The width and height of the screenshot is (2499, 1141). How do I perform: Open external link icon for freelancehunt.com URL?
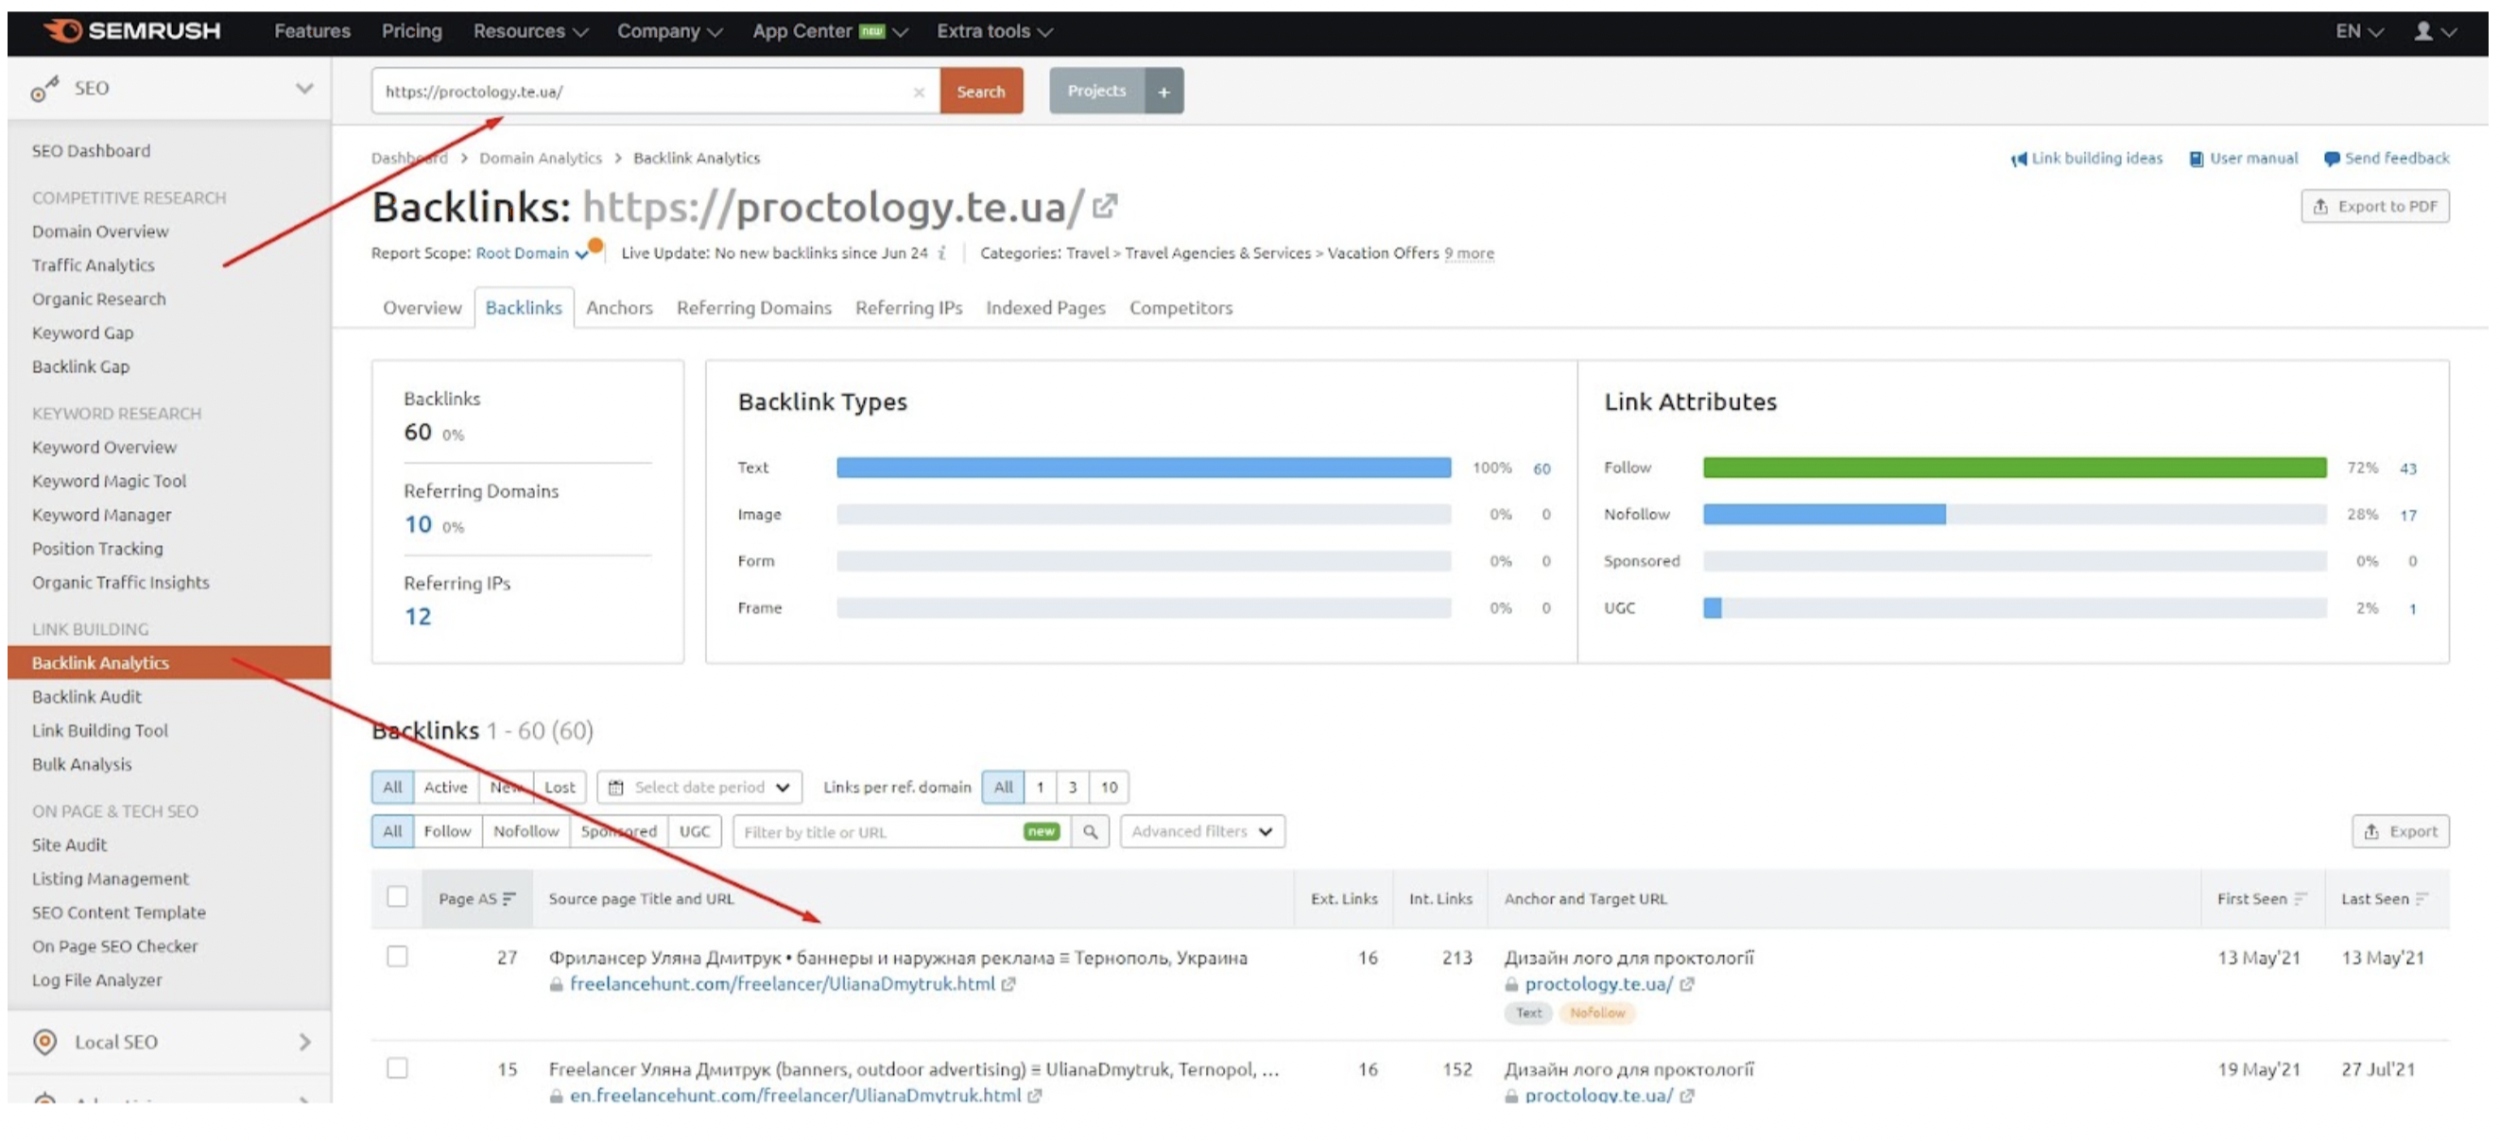1008,984
